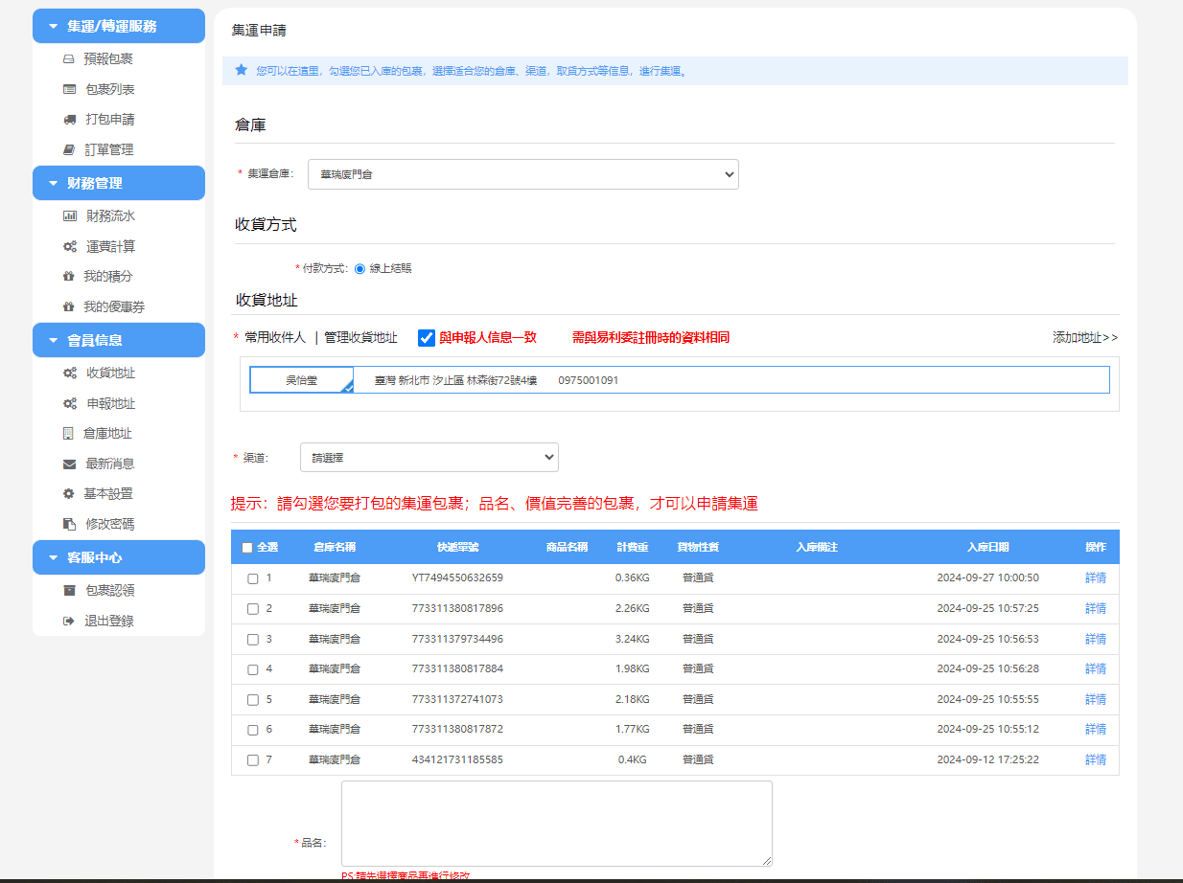
Task: Click the inbox icon beside 預報包裹
Action: tap(68, 59)
